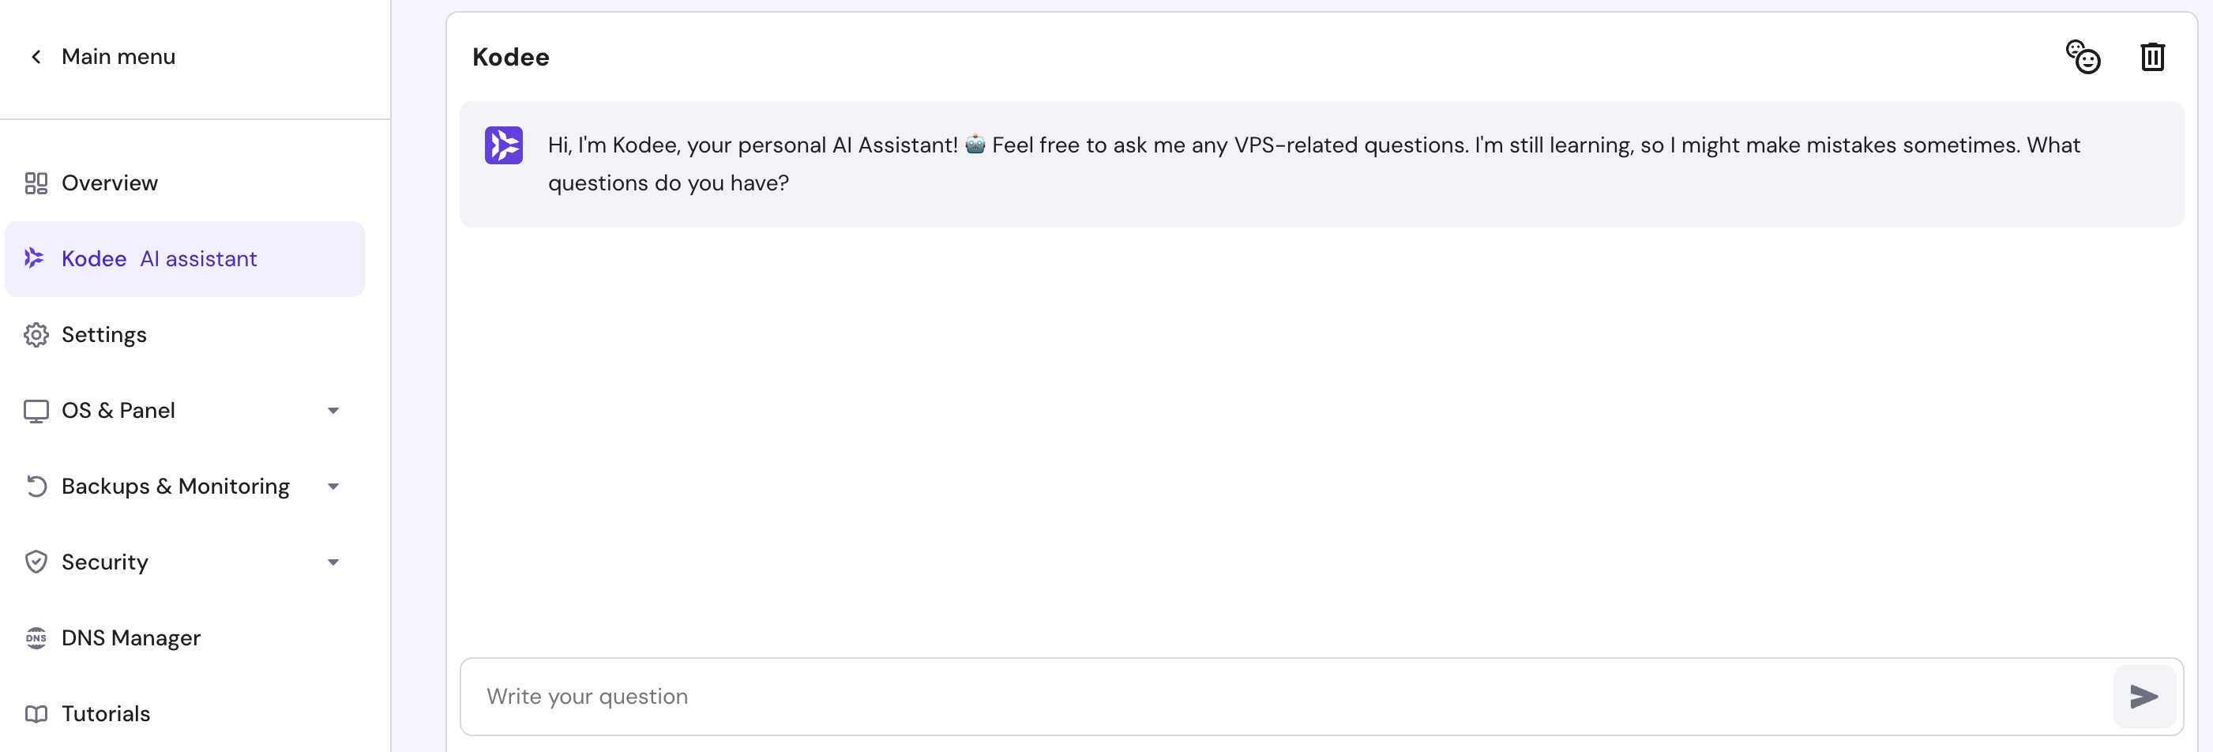Expand the OS & Panel dropdown arrow
Image resolution: width=2213 pixels, height=752 pixels.
(333, 411)
